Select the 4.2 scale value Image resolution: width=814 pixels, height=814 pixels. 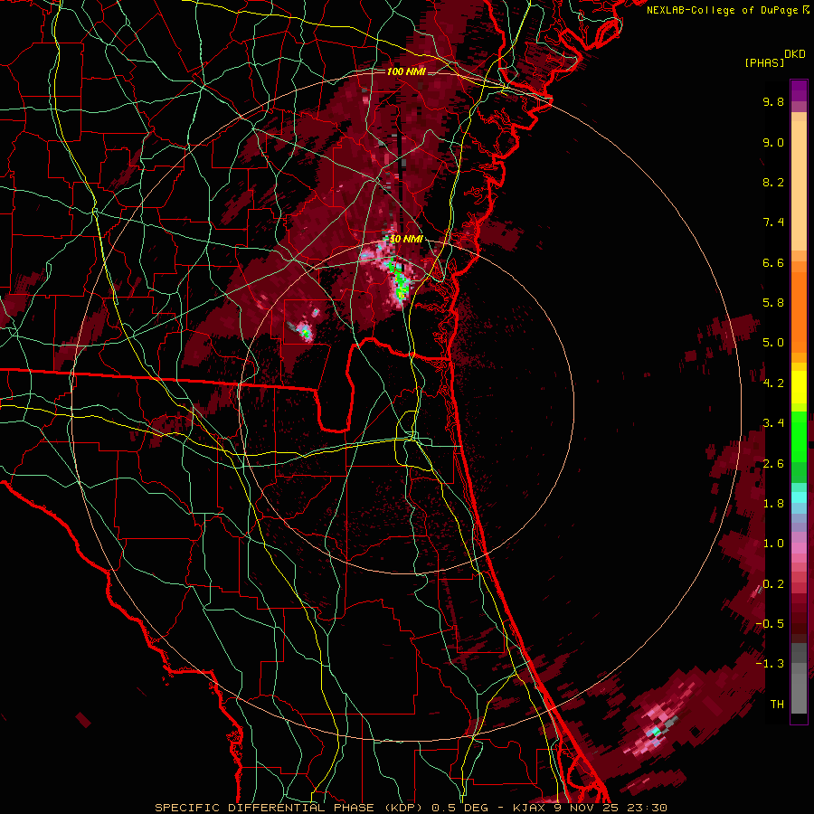coord(773,383)
